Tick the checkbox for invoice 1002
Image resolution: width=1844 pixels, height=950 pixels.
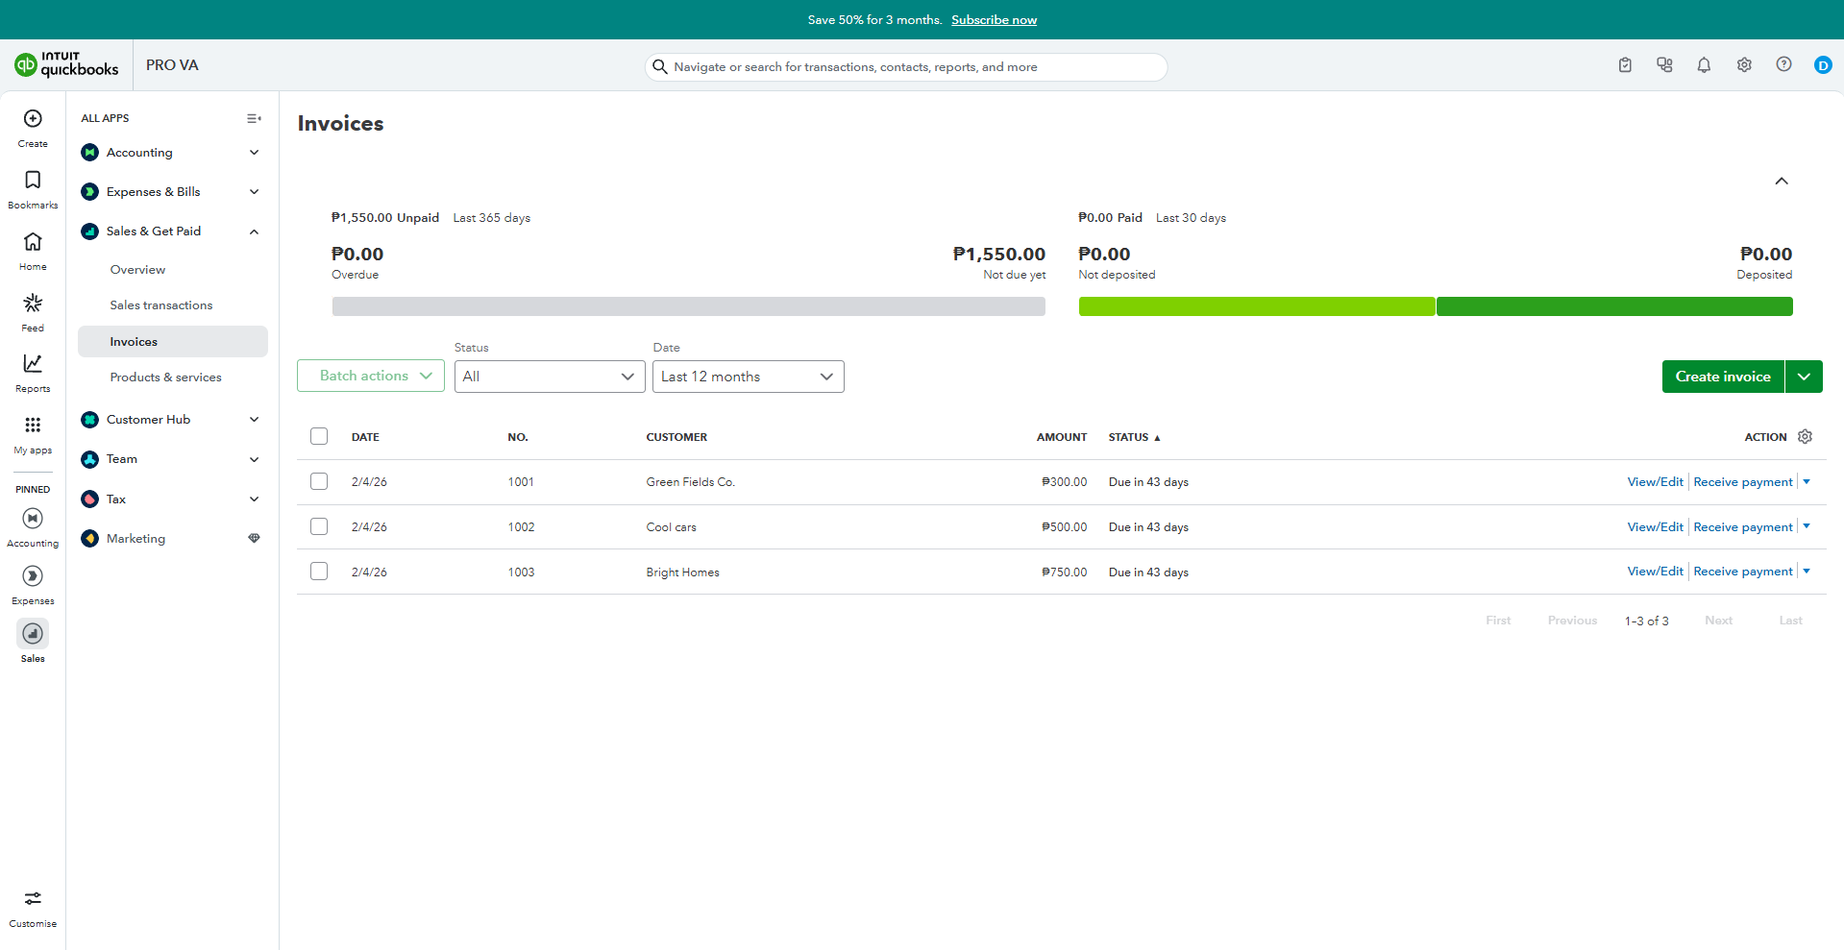319,526
